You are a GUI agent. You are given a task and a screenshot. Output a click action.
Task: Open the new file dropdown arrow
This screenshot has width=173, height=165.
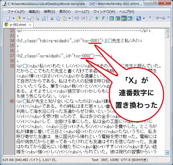pyautogui.click(x=13, y=18)
